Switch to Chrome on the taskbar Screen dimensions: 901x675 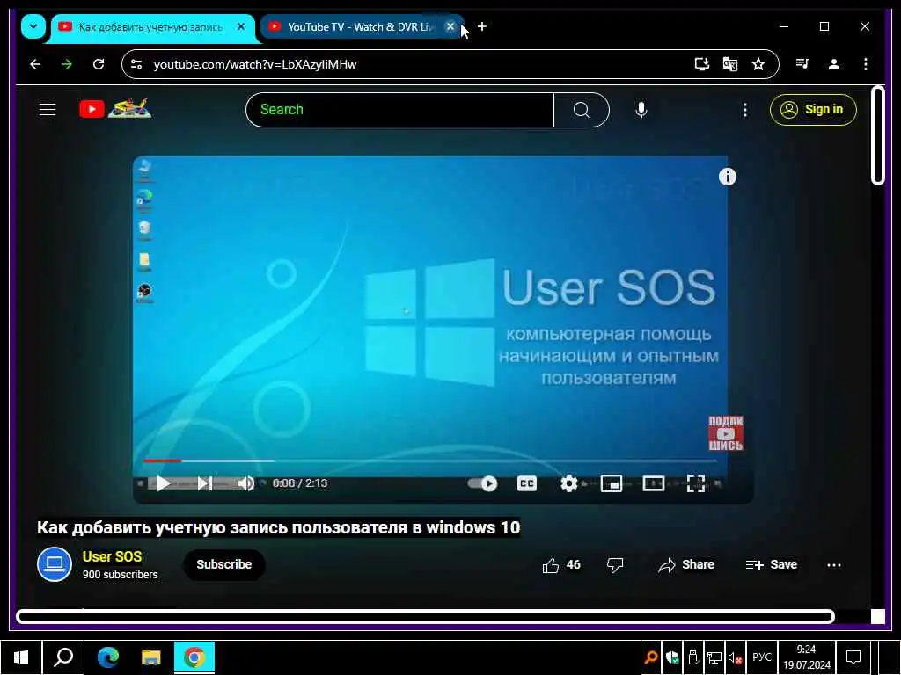(x=194, y=657)
